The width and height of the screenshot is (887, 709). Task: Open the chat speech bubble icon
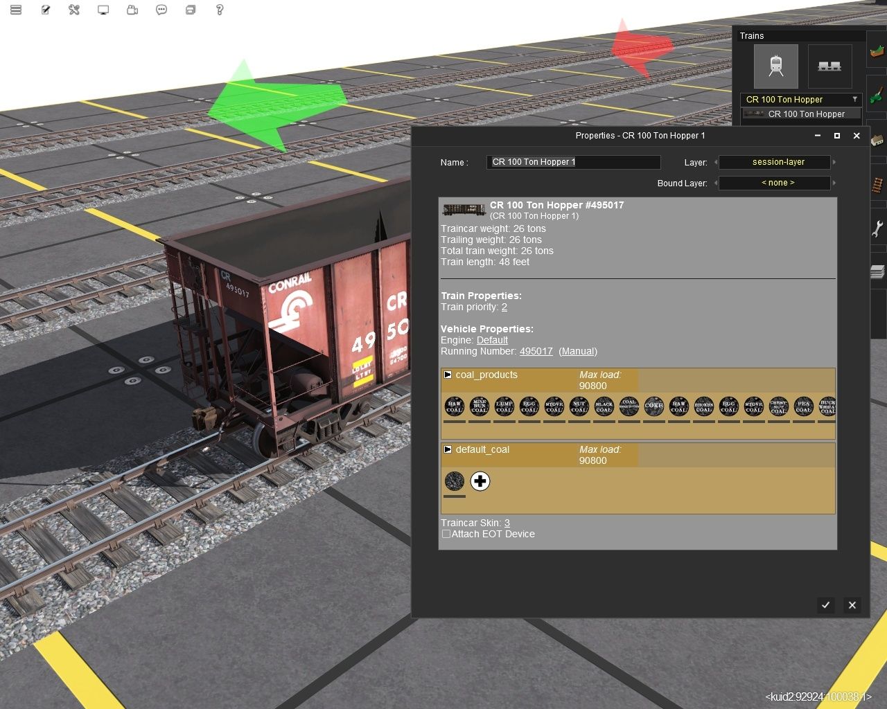pyautogui.click(x=161, y=10)
